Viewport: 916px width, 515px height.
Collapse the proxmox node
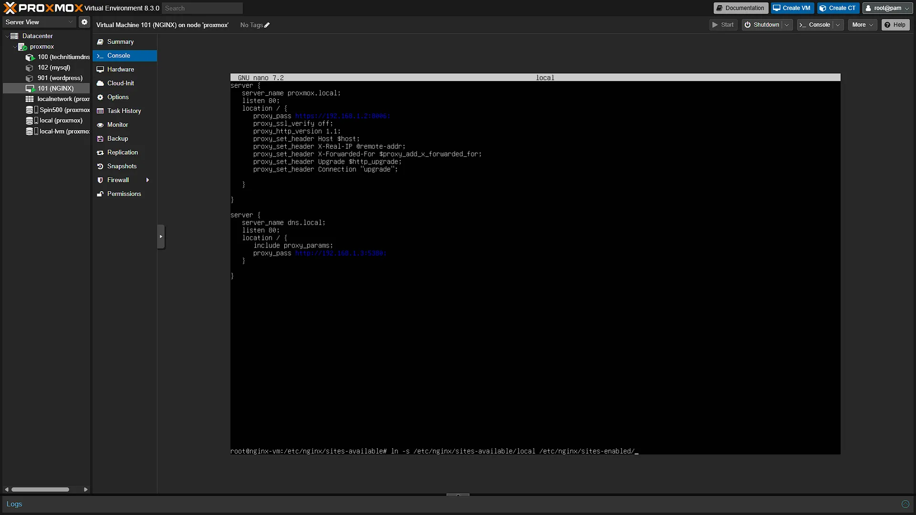pos(15,47)
